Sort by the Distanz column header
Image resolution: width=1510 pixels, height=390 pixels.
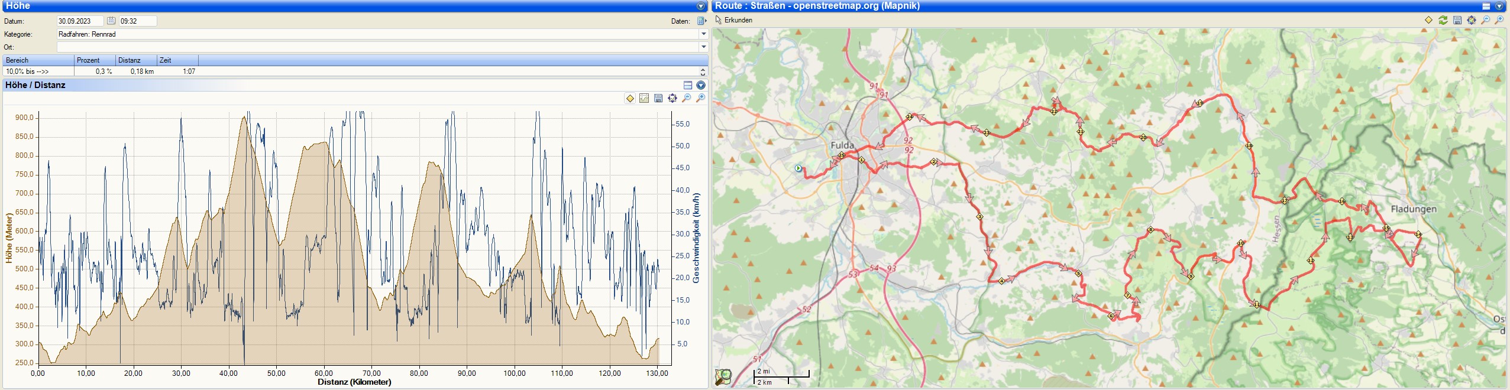(x=130, y=60)
